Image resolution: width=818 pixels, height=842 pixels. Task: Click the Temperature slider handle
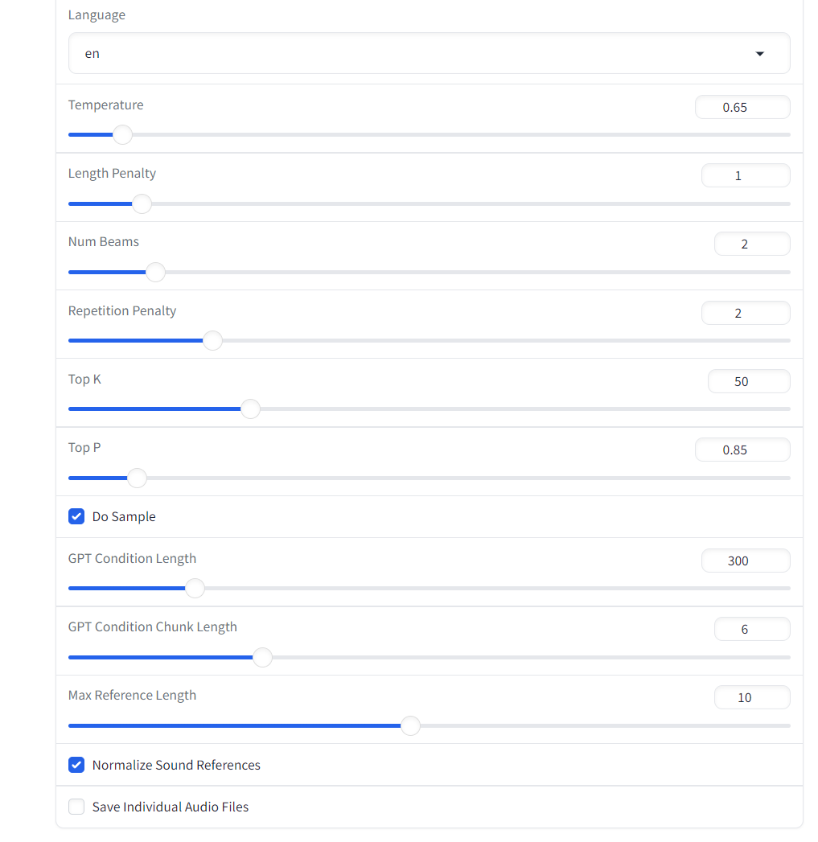(122, 135)
